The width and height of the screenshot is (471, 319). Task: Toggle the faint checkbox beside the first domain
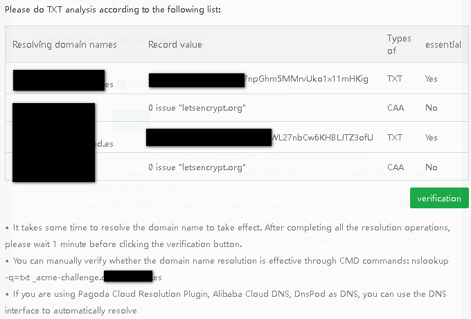[121, 84]
